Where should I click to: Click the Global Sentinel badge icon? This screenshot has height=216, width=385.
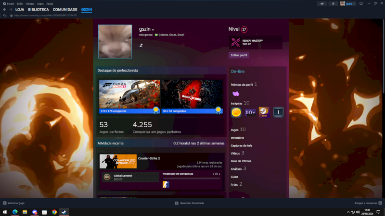click(x=107, y=177)
